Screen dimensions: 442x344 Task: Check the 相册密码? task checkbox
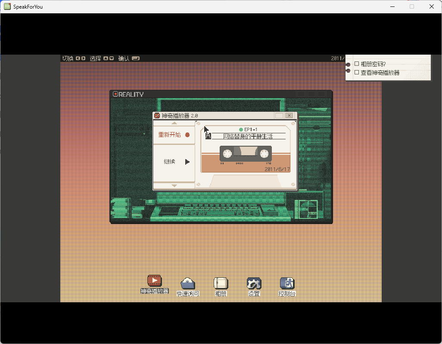tap(357, 64)
